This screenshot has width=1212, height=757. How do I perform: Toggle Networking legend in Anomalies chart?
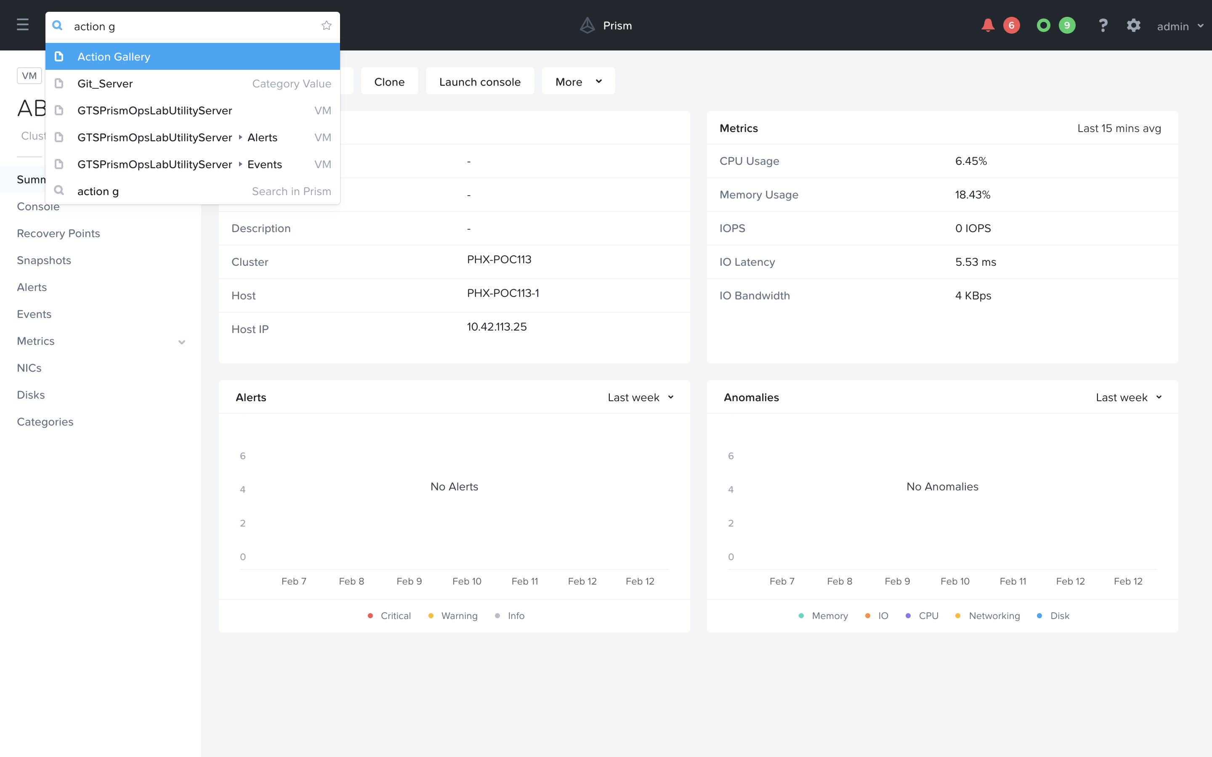[x=987, y=616]
